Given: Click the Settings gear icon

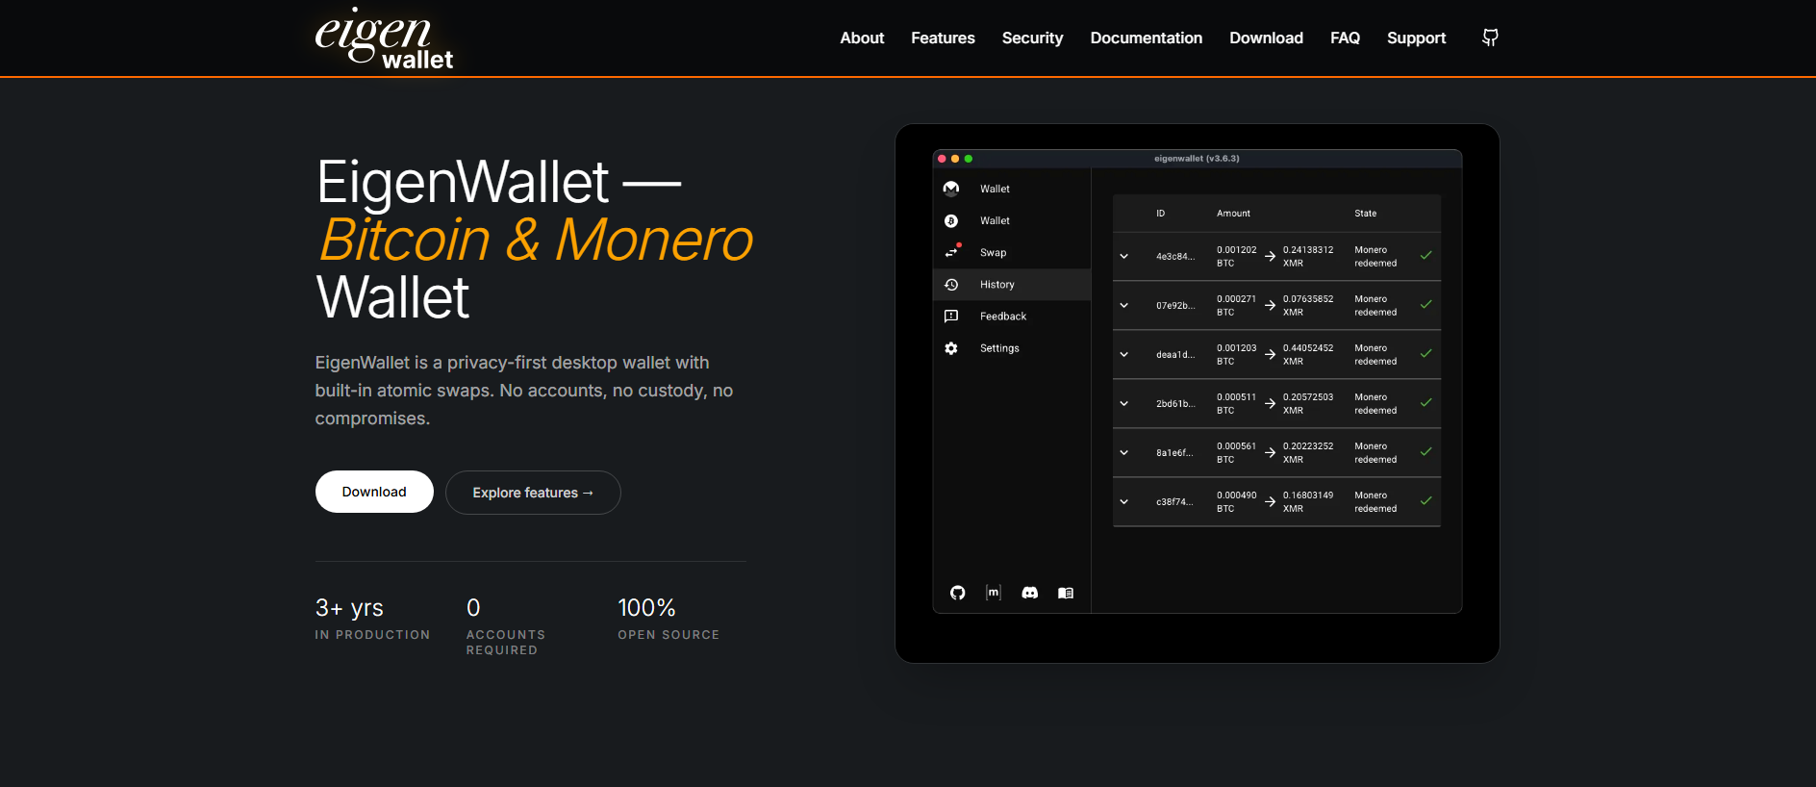Looking at the screenshot, I should [951, 348].
